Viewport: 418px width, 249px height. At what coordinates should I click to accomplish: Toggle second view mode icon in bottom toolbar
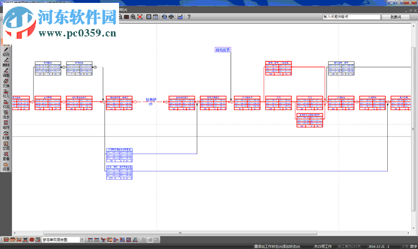[x=13, y=240]
